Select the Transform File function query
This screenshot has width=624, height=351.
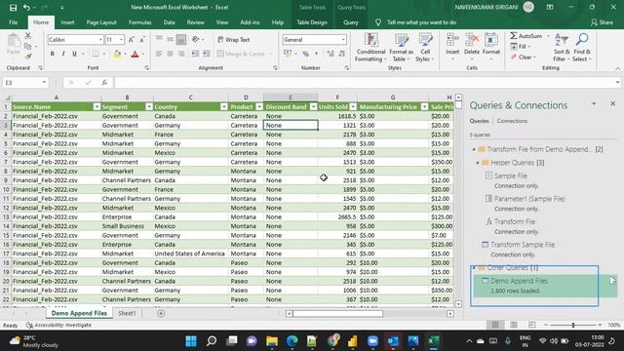pyautogui.click(x=515, y=221)
